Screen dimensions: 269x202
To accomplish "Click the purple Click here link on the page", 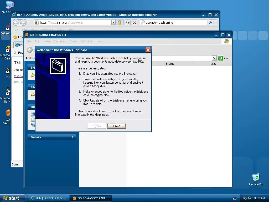I will 19,76.
